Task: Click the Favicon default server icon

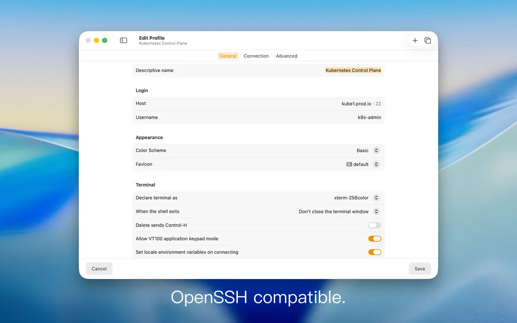Action: [x=349, y=164]
